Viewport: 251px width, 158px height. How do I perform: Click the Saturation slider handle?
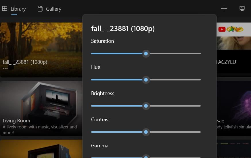[x=146, y=54]
